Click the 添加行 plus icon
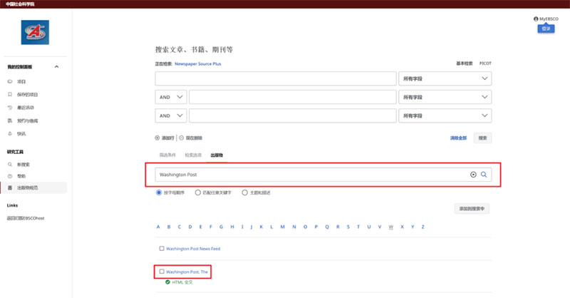This screenshot has height=298, width=570. tap(157, 138)
